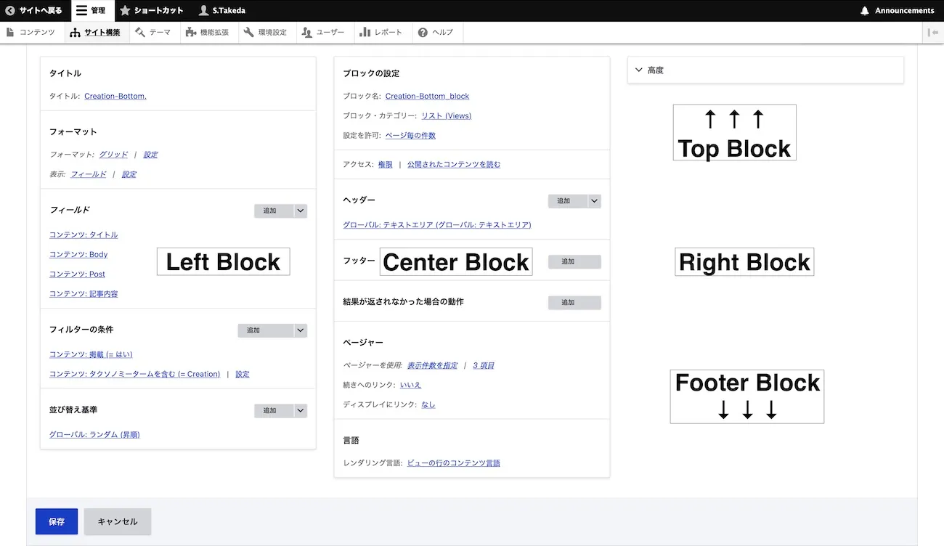Click サイトへ戻る in top bar
Screen dimensions: 944x546
34,11
